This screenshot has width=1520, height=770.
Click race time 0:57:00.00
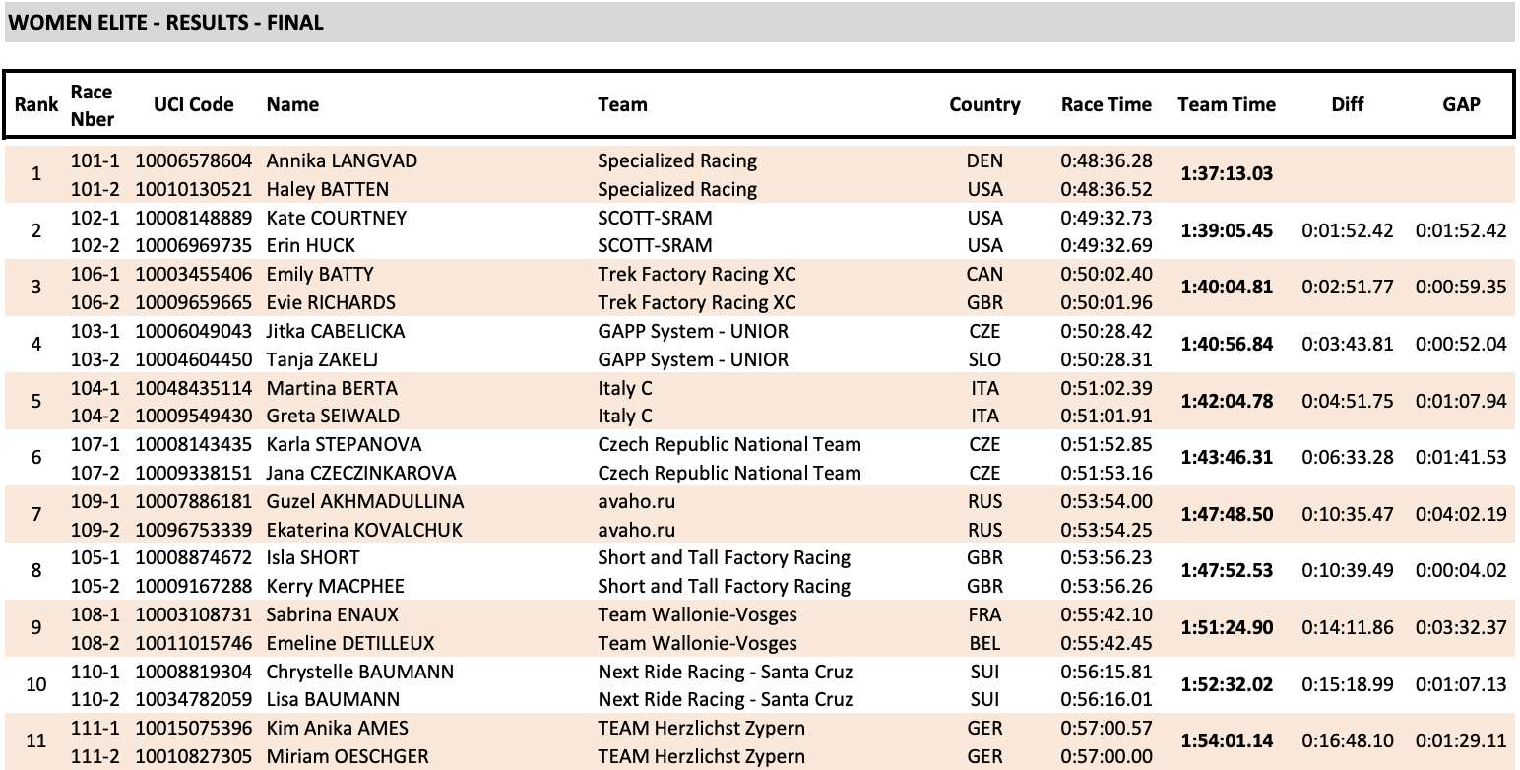(1107, 756)
